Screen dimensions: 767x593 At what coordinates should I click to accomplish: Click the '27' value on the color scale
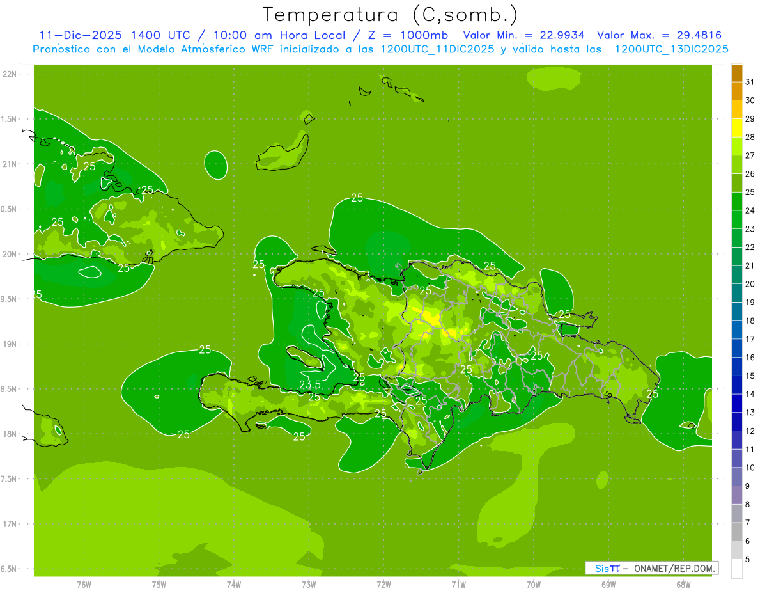click(750, 155)
